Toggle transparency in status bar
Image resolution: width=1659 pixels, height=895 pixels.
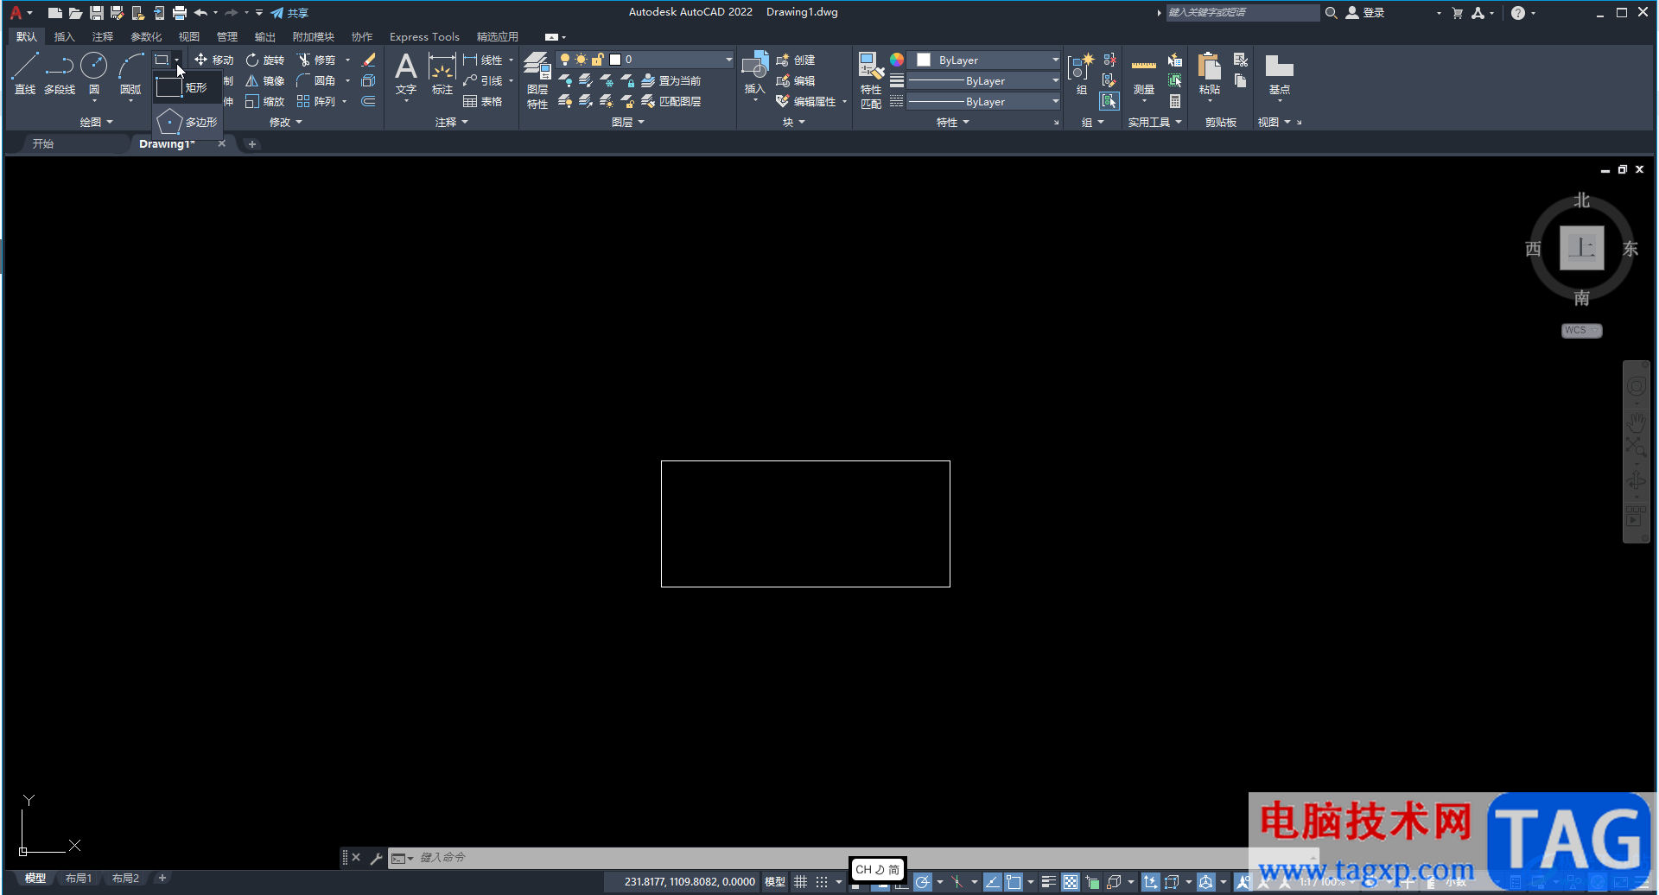click(1071, 882)
